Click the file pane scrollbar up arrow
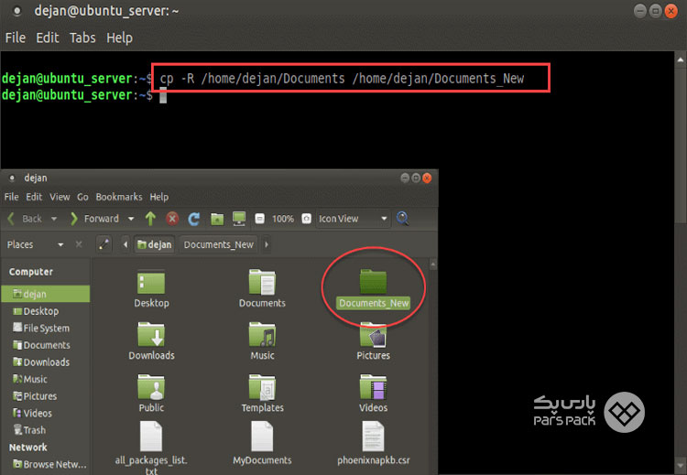687x475 pixels. tap(433, 264)
